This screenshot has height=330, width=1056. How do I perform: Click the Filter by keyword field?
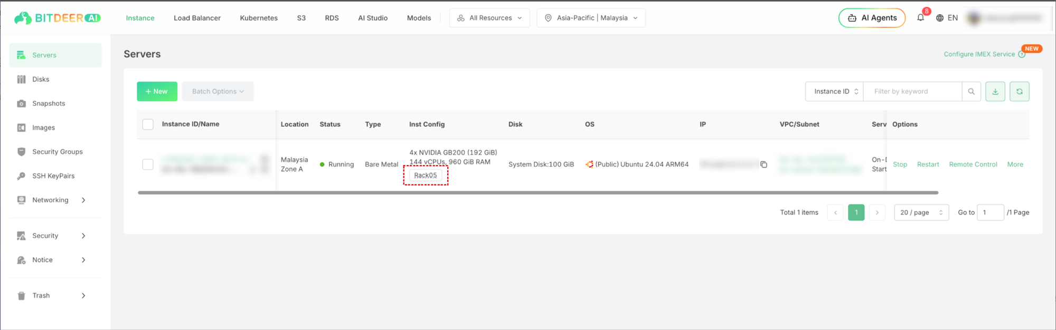pos(912,91)
